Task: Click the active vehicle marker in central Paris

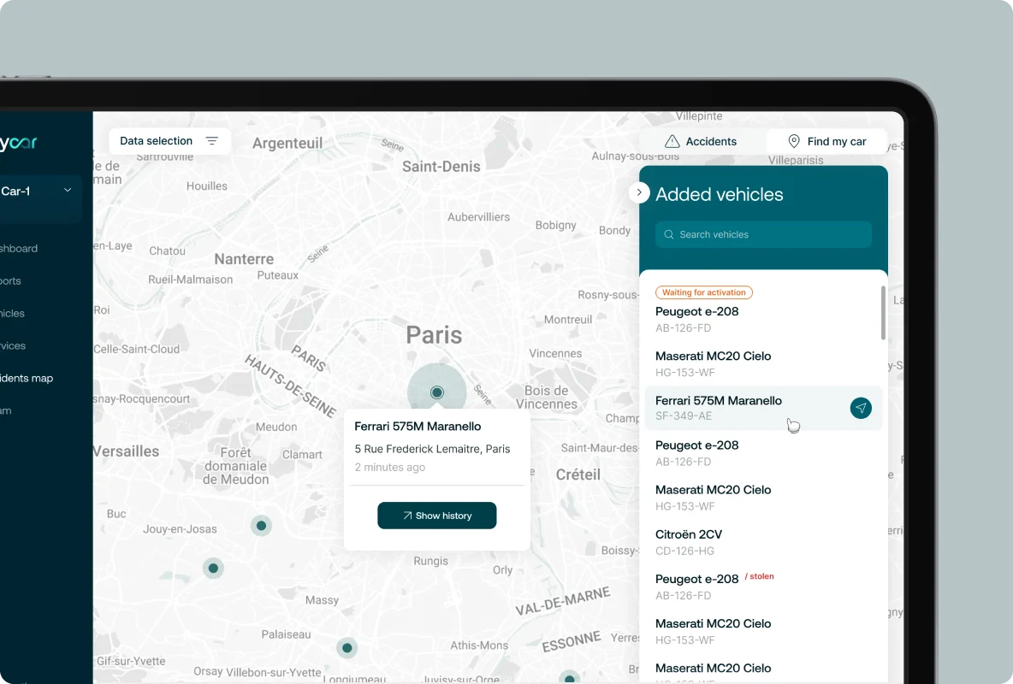Action: tap(436, 392)
